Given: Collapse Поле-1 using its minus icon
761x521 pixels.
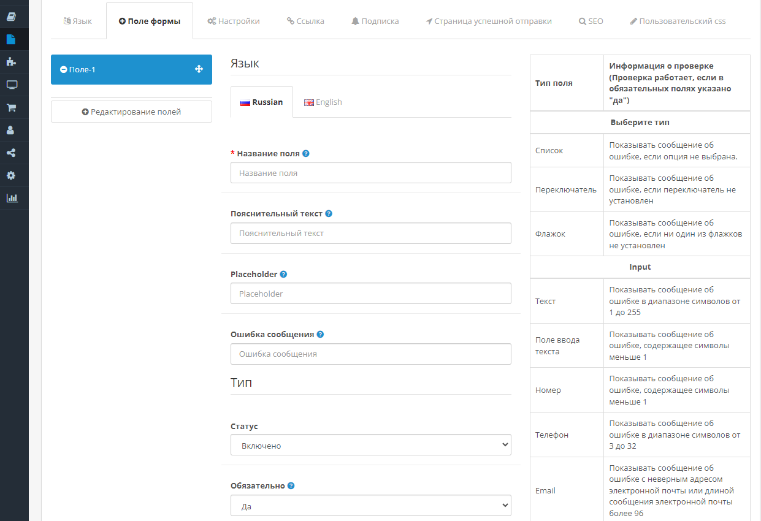Looking at the screenshot, I should (63, 70).
